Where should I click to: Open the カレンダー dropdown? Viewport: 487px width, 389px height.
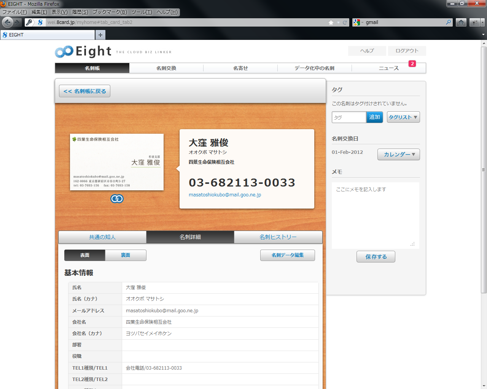(x=399, y=154)
